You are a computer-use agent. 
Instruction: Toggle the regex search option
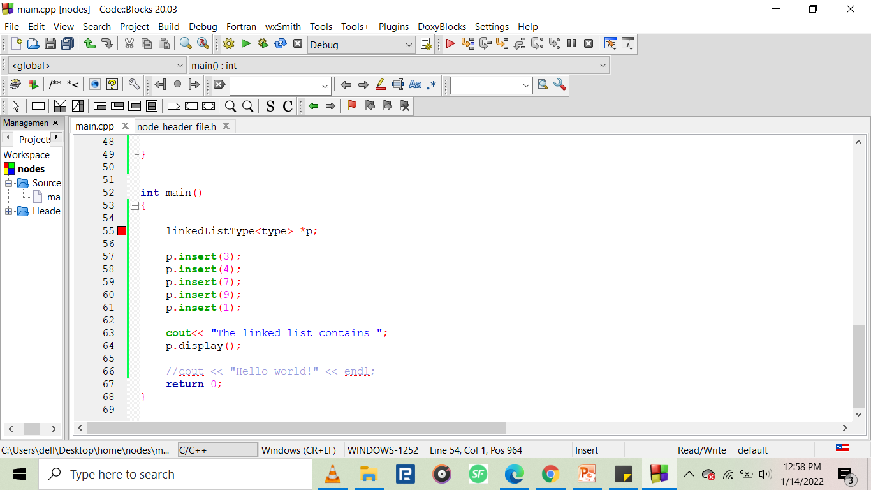click(x=432, y=85)
